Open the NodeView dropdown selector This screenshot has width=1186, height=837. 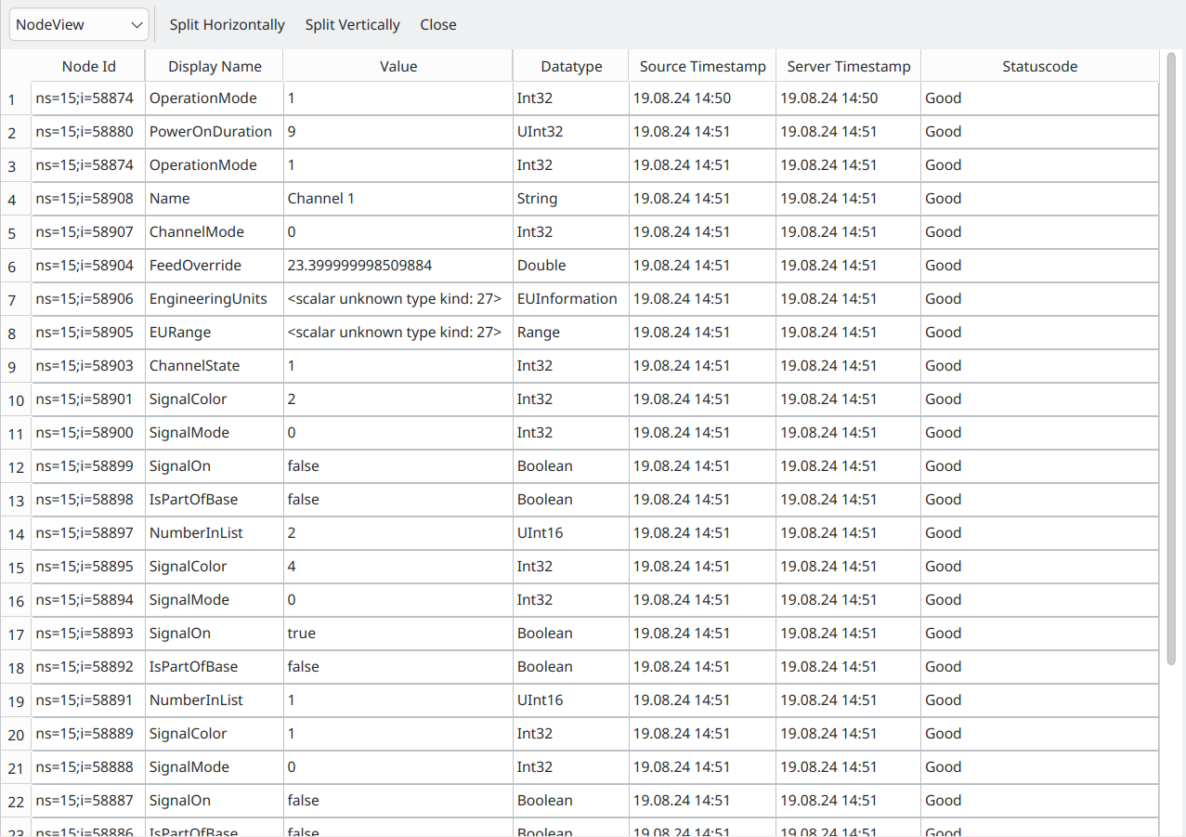[x=79, y=25]
